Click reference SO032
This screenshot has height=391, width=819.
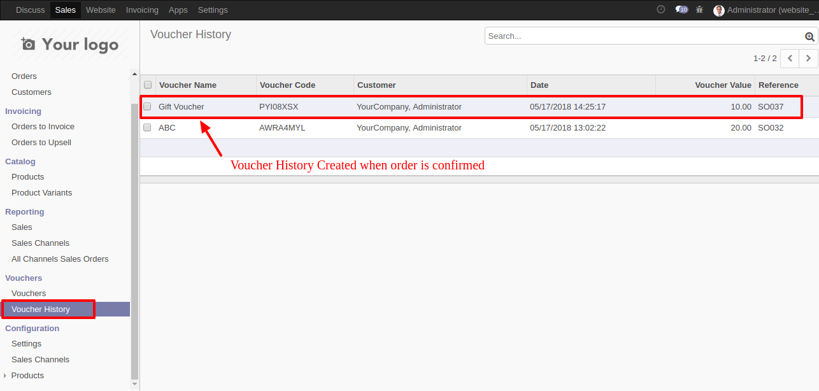771,127
